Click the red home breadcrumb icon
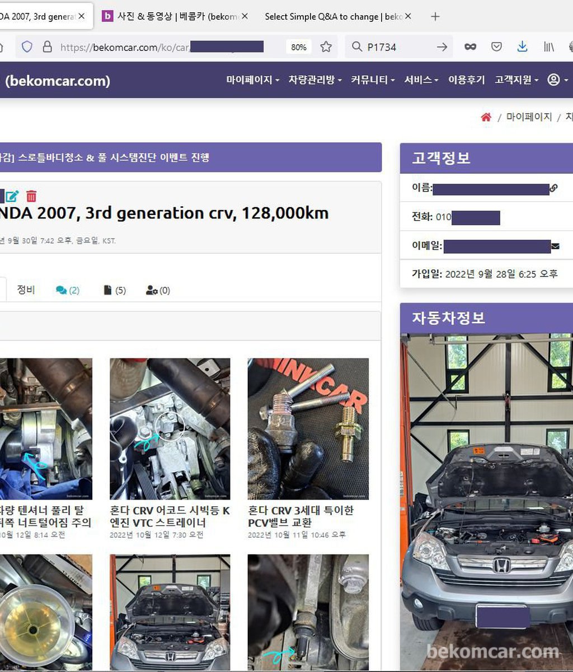This screenshot has width=573, height=672. (486, 117)
